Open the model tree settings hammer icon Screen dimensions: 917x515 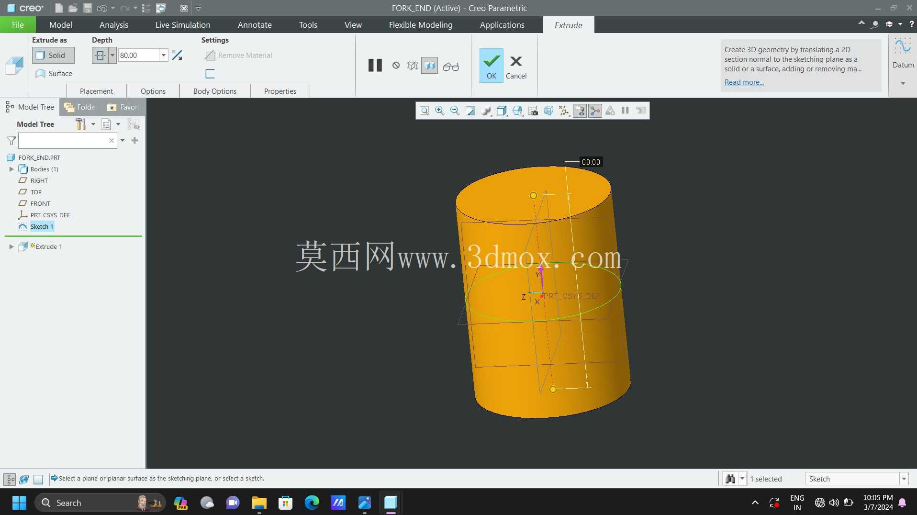[x=81, y=124]
